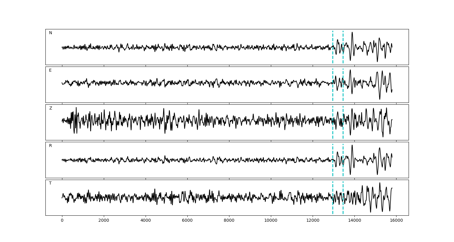Click the E component panel label
The height and width of the screenshot is (242, 454).
coord(50,70)
